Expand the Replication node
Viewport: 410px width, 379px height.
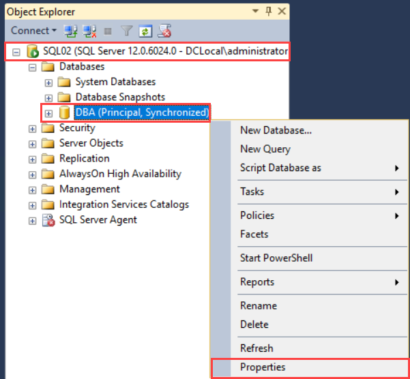(33, 160)
